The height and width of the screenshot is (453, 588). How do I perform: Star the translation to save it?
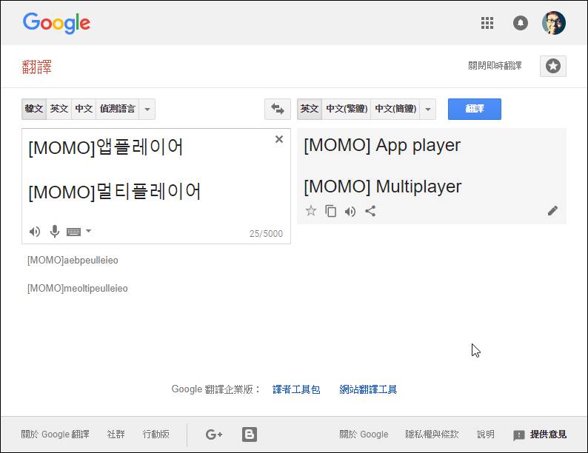tap(310, 211)
